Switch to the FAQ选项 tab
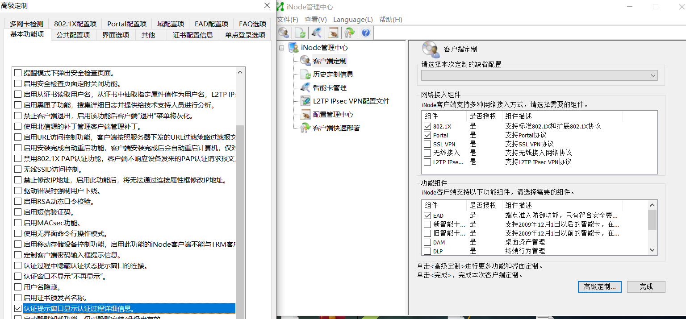 [x=252, y=24]
